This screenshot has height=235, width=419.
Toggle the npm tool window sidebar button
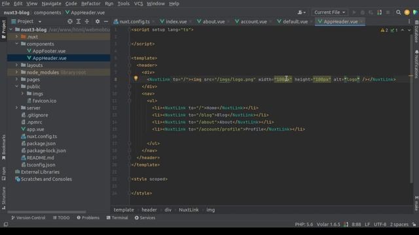3,174
